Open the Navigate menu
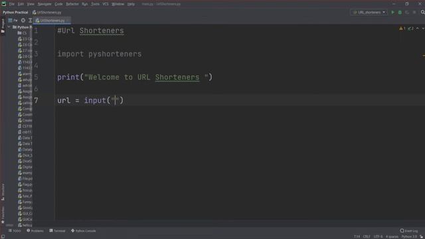This screenshot has height=239, width=425. [44, 4]
